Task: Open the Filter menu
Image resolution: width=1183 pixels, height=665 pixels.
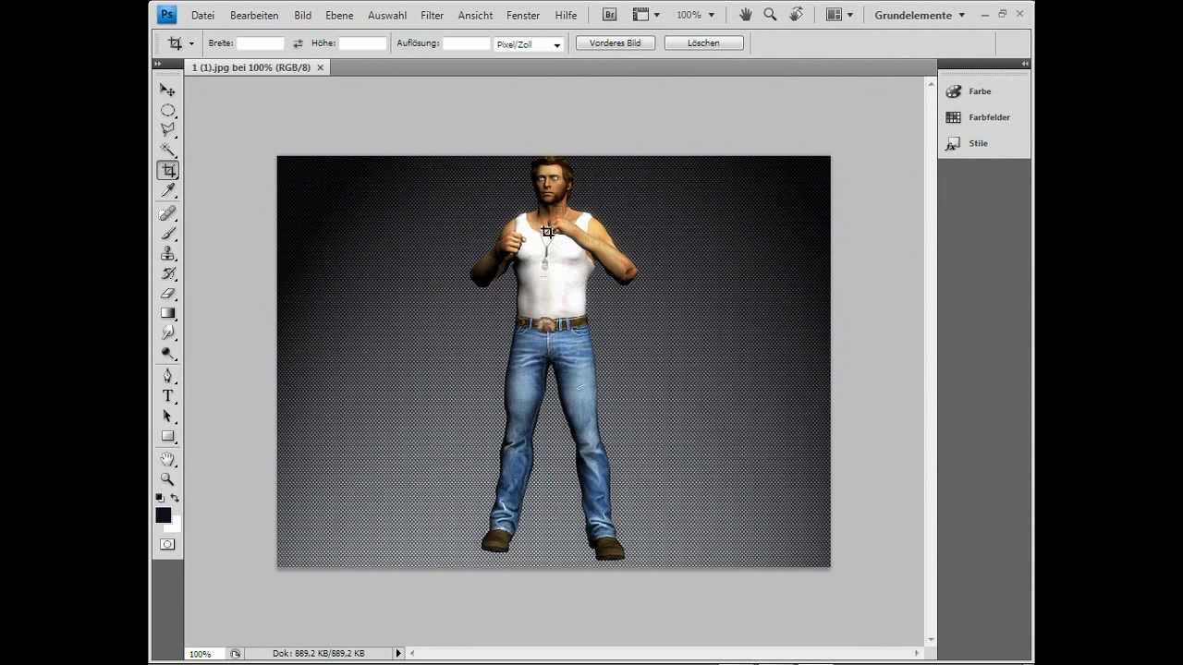Action: (432, 16)
